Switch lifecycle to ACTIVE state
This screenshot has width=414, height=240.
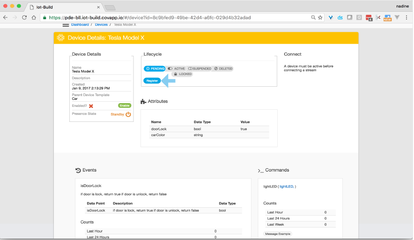[177, 68]
